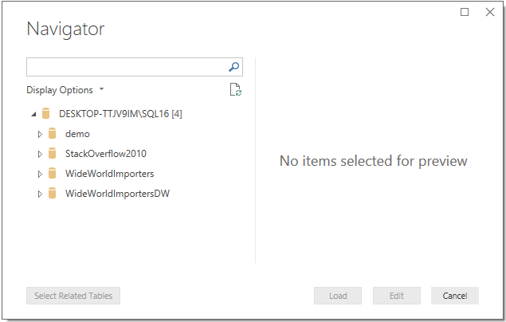Focus the navigator search input field

127,67
